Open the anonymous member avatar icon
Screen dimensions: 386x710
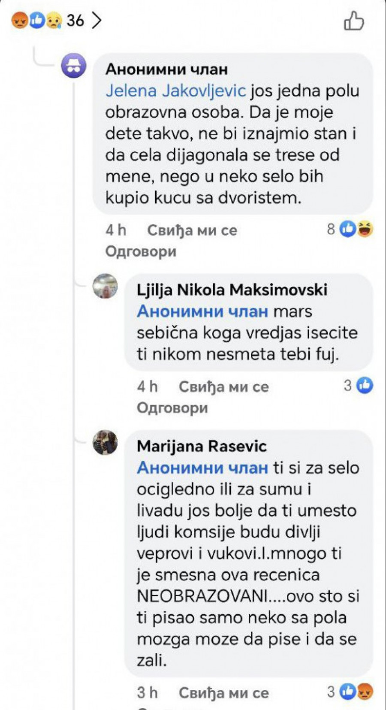pos(74,66)
